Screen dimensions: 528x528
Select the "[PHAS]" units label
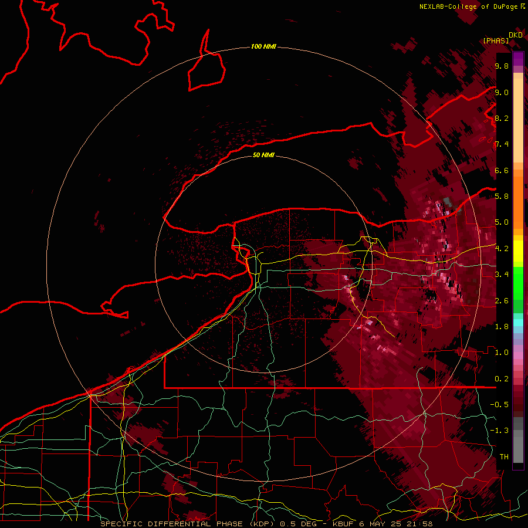click(x=496, y=40)
